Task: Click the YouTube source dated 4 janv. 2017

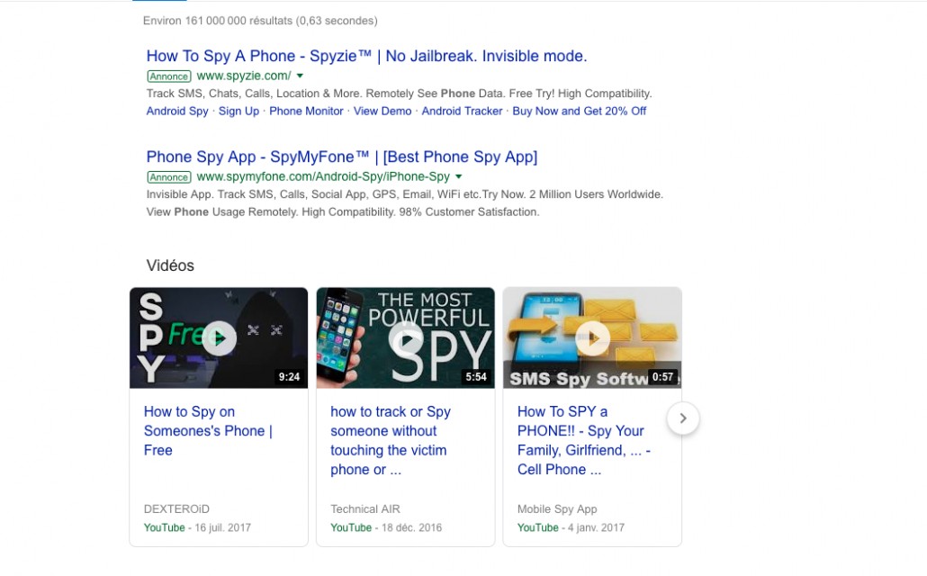Action: (x=538, y=527)
